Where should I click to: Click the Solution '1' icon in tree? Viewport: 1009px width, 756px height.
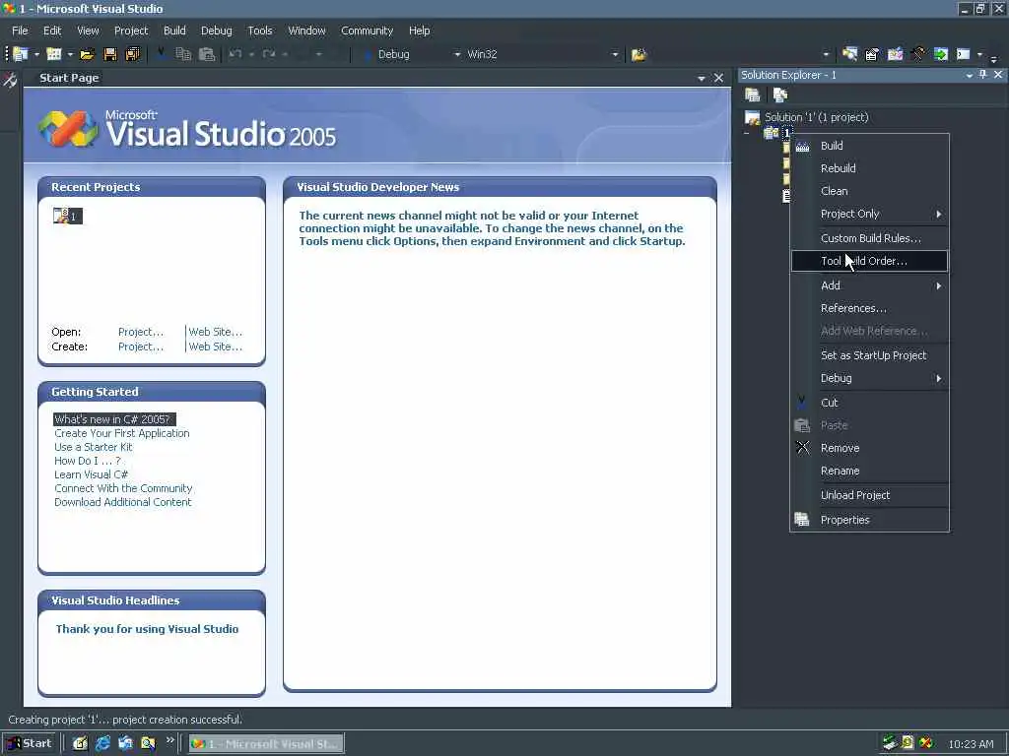click(752, 118)
